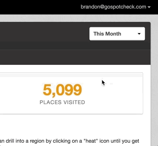The width and height of the screenshot is (158, 146).
Task: Click the gray page margin right of the panel
Action: (154, 80)
